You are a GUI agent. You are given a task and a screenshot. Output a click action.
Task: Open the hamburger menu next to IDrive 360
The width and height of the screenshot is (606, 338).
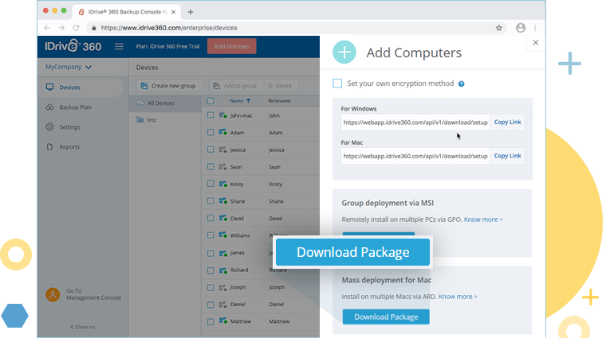pos(119,46)
